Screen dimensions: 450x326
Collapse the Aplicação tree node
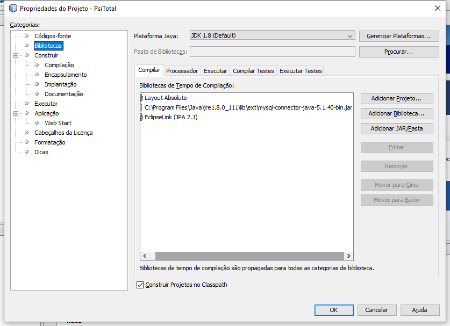16,113
